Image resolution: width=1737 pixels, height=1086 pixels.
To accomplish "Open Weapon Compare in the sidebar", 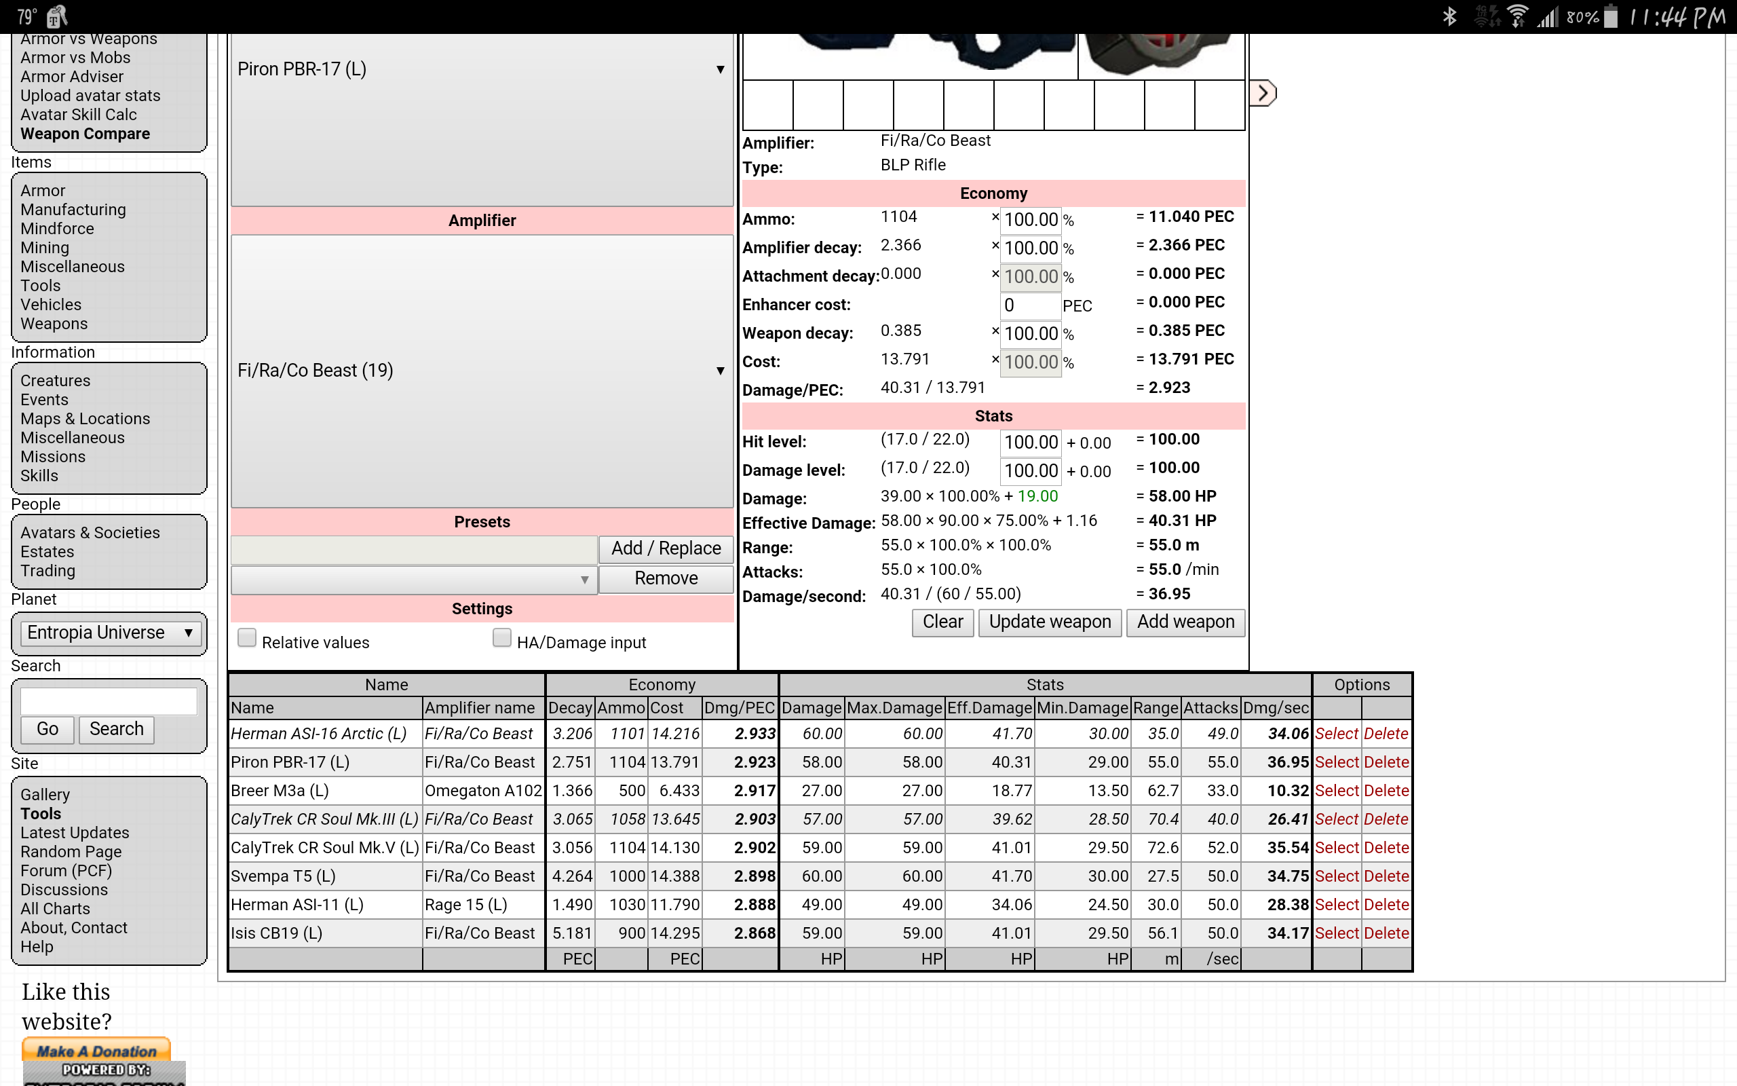I will point(85,134).
